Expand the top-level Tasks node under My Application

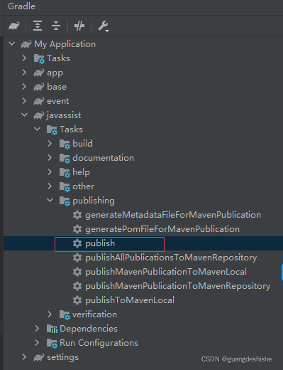click(24, 58)
